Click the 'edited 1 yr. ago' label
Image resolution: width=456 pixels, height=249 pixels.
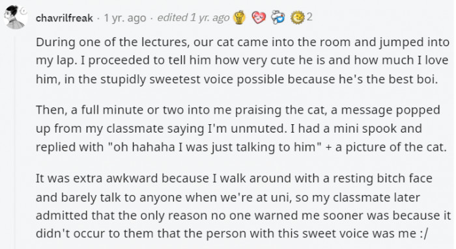[x=193, y=18]
